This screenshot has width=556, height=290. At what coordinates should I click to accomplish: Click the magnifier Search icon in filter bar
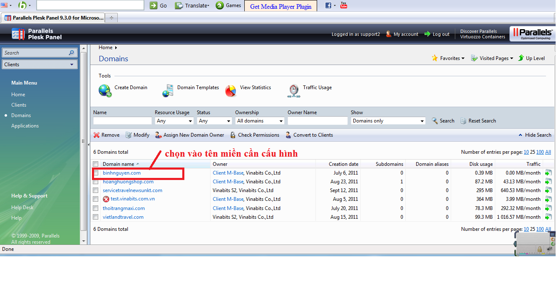tap(435, 121)
